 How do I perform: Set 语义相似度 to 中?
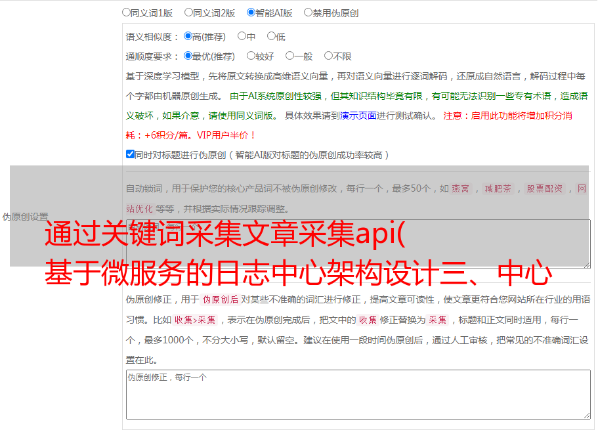click(x=242, y=36)
